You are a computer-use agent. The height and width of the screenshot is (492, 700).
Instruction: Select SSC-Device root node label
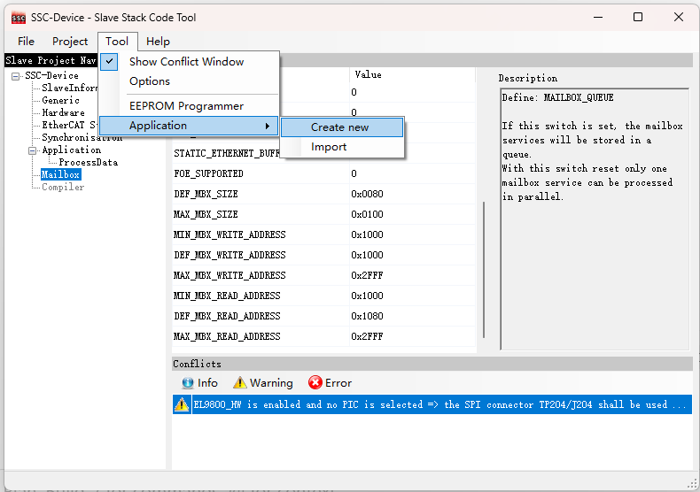51,76
